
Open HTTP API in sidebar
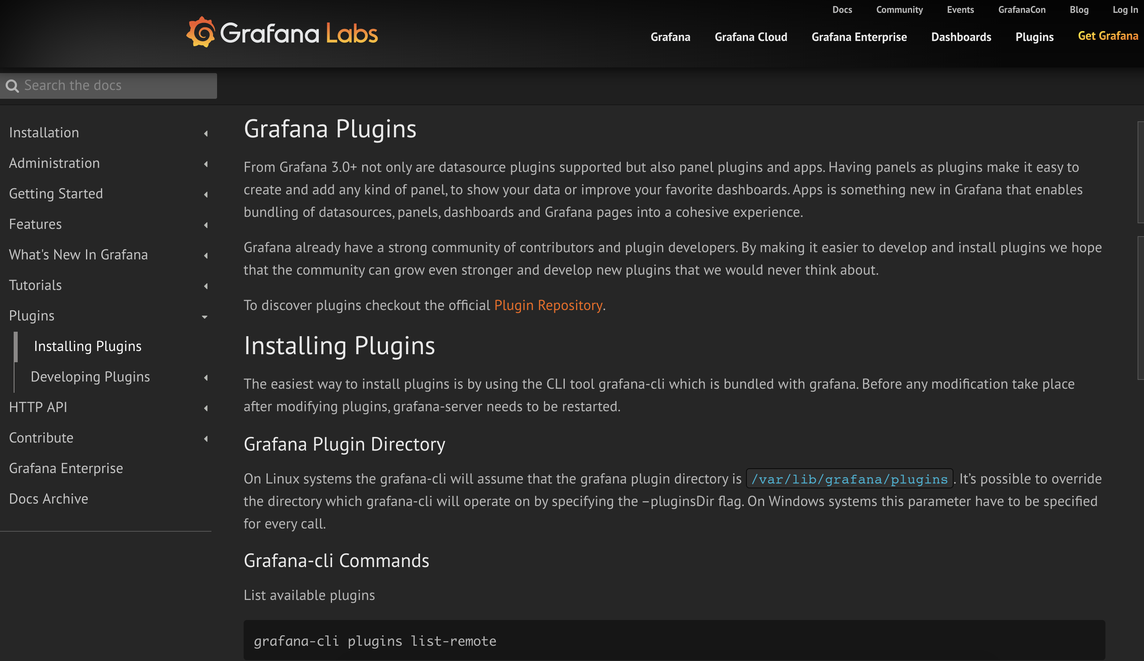tap(38, 407)
